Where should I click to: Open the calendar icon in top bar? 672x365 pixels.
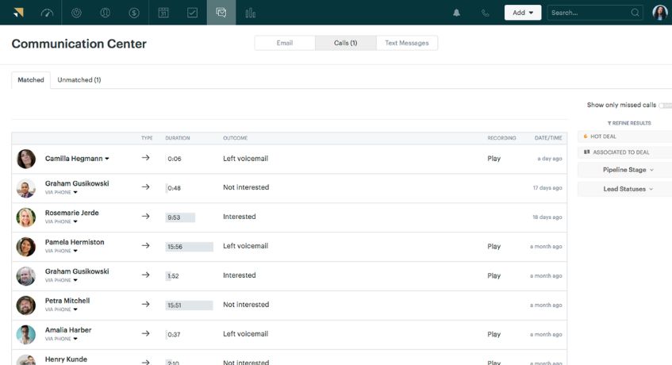[163, 13]
